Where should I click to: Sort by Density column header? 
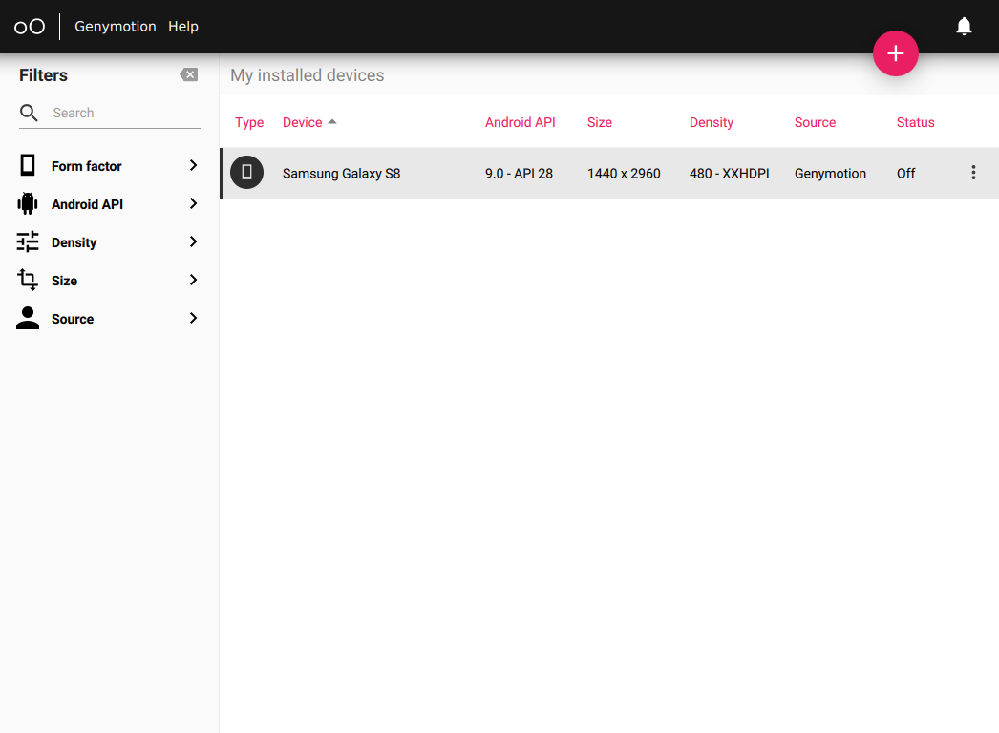click(711, 123)
